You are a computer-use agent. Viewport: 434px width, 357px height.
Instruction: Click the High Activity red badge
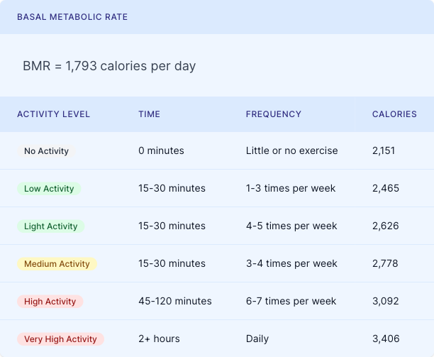pyautogui.click(x=50, y=302)
